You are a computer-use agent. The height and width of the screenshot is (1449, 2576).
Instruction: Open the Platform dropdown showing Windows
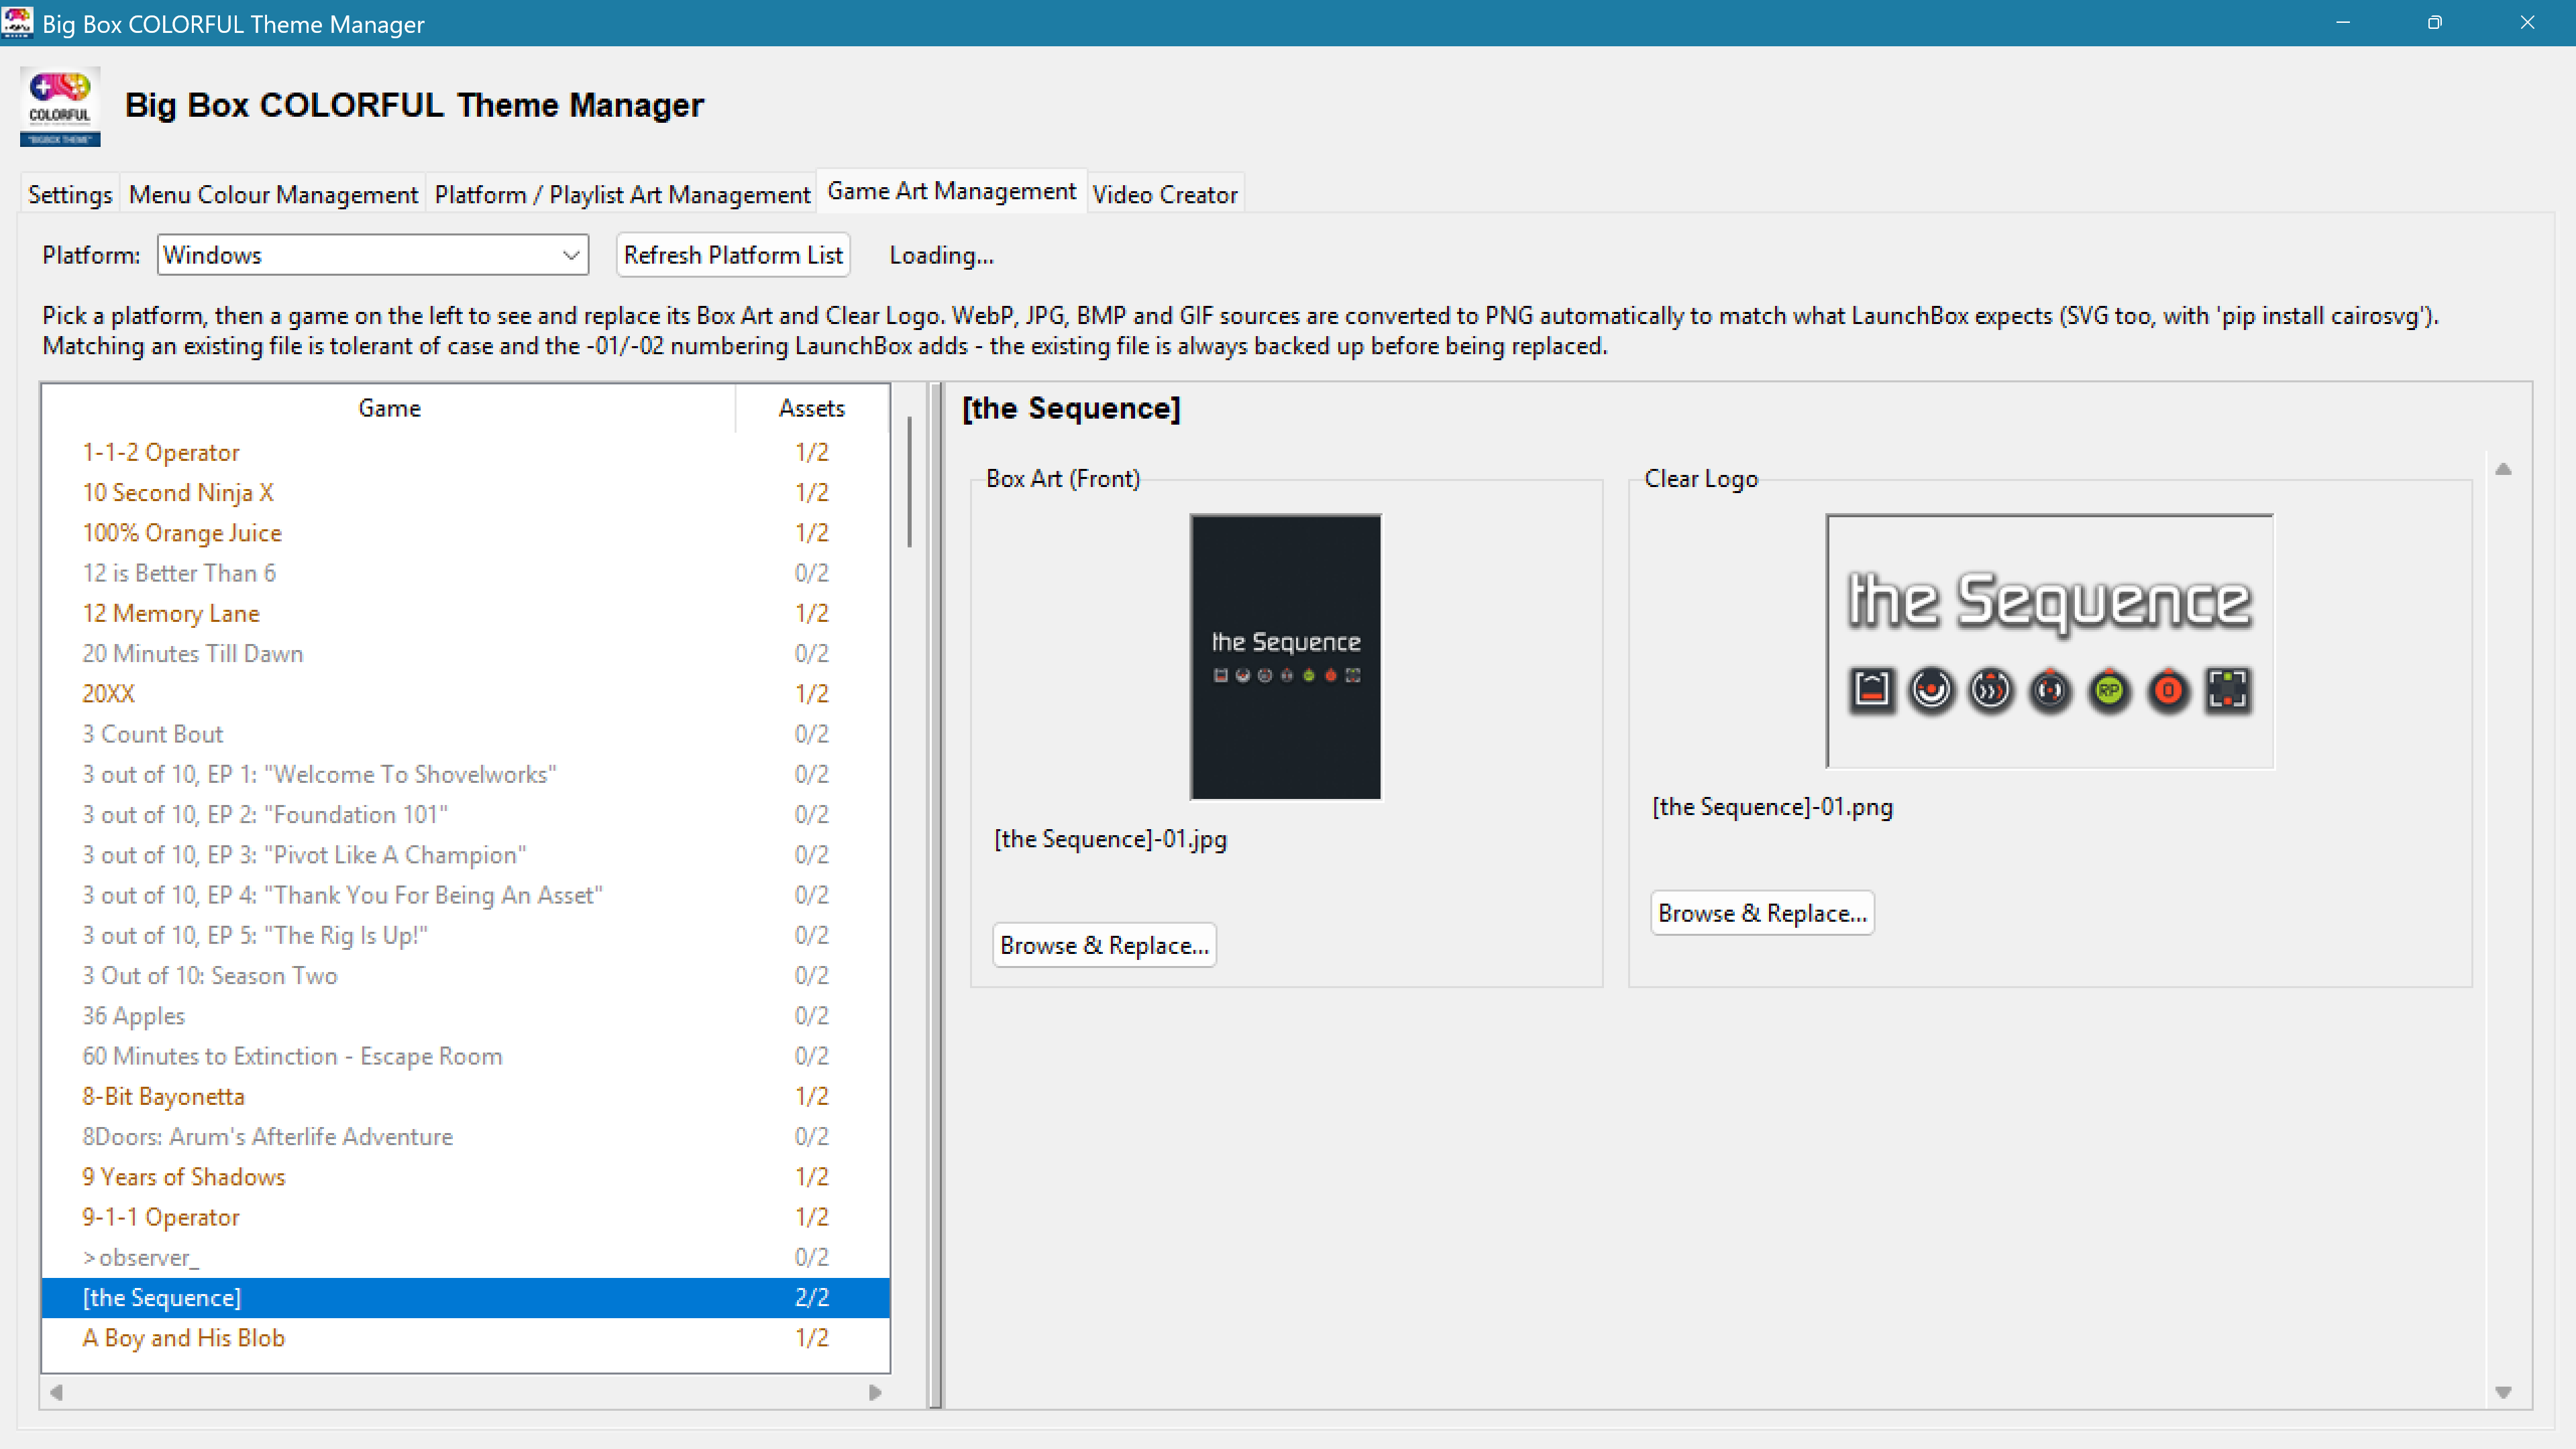click(x=372, y=255)
